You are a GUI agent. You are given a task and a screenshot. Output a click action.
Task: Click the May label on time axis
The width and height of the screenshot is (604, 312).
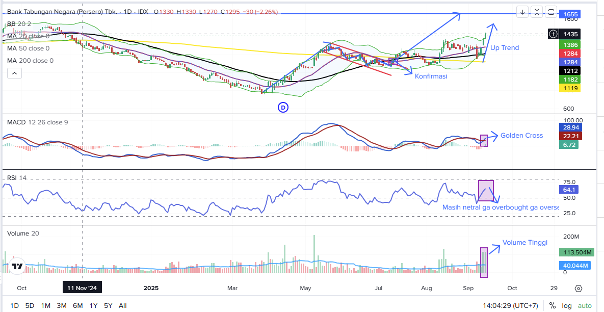pyautogui.click(x=305, y=288)
